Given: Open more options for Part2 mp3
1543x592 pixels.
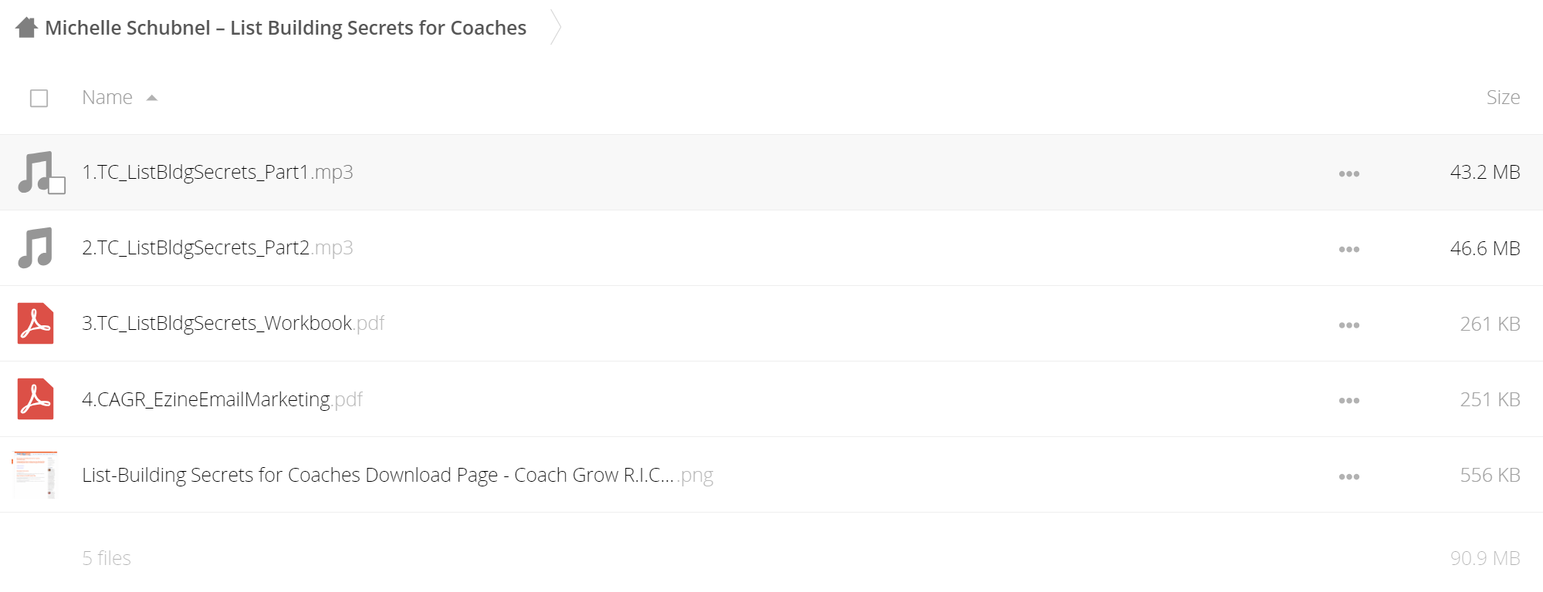Looking at the screenshot, I should (1348, 249).
